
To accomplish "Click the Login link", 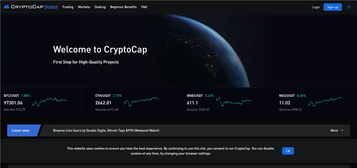I will tap(316, 7).
